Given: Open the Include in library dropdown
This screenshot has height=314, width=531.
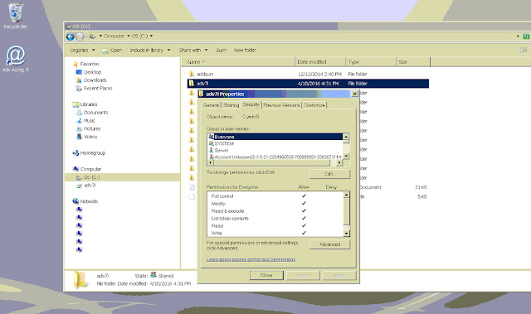Looking at the screenshot, I should pos(149,50).
